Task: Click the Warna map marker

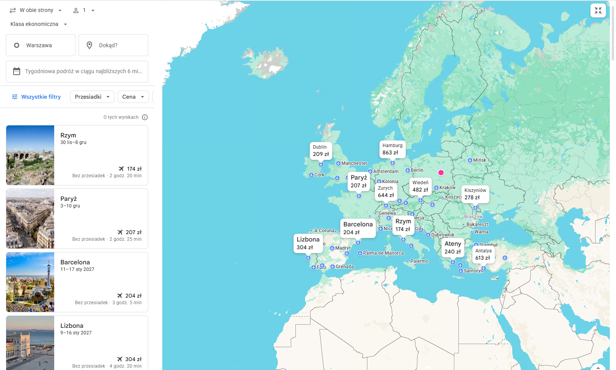Action: tap(472, 232)
